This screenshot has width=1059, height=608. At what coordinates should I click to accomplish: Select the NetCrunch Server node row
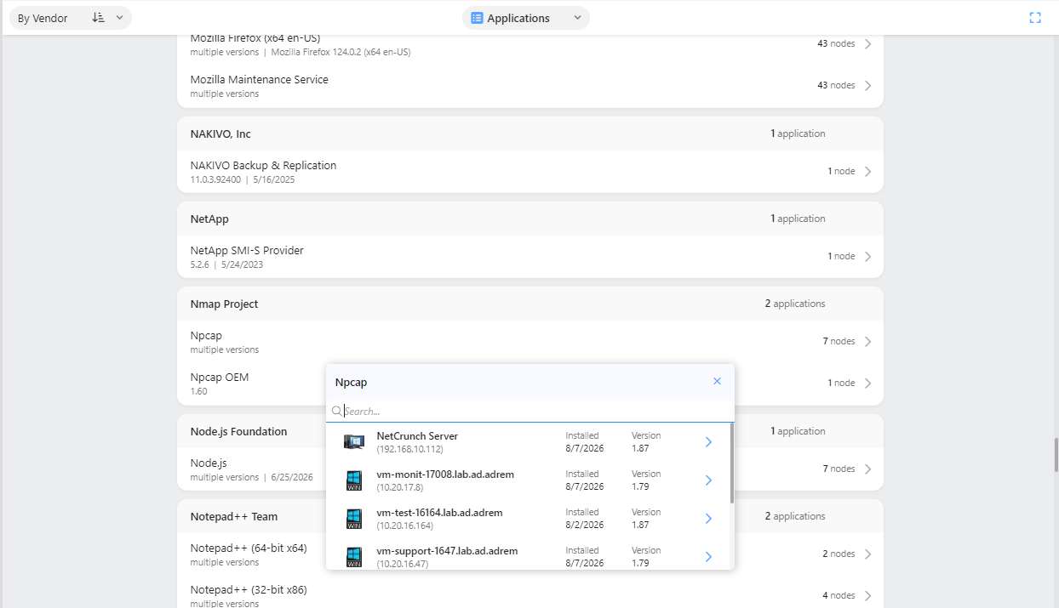[x=528, y=442]
